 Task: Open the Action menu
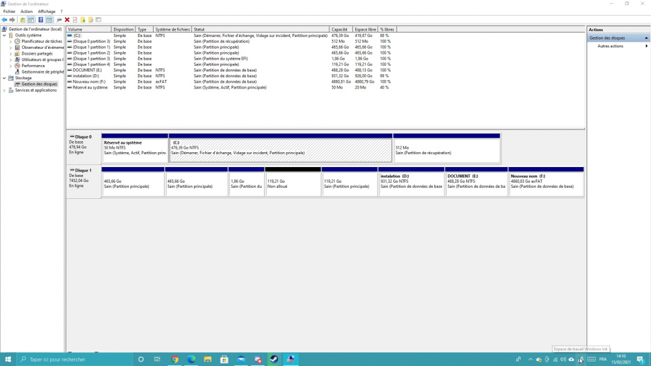point(26,12)
